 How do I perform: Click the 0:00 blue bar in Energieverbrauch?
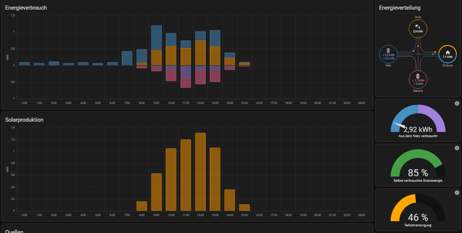point(24,64)
